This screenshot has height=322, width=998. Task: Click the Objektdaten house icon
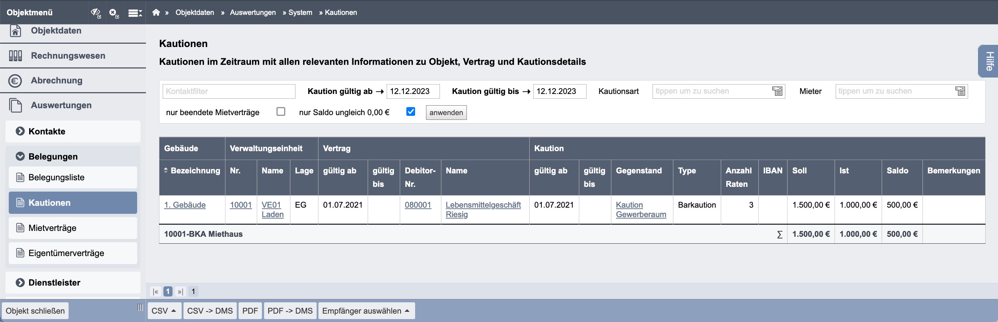[x=15, y=31]
